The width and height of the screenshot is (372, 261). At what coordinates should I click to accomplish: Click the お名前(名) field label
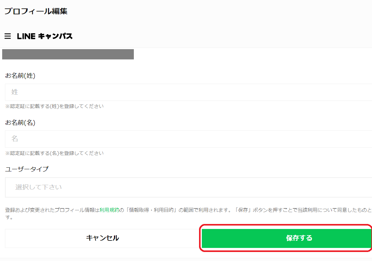pos(20,122)
